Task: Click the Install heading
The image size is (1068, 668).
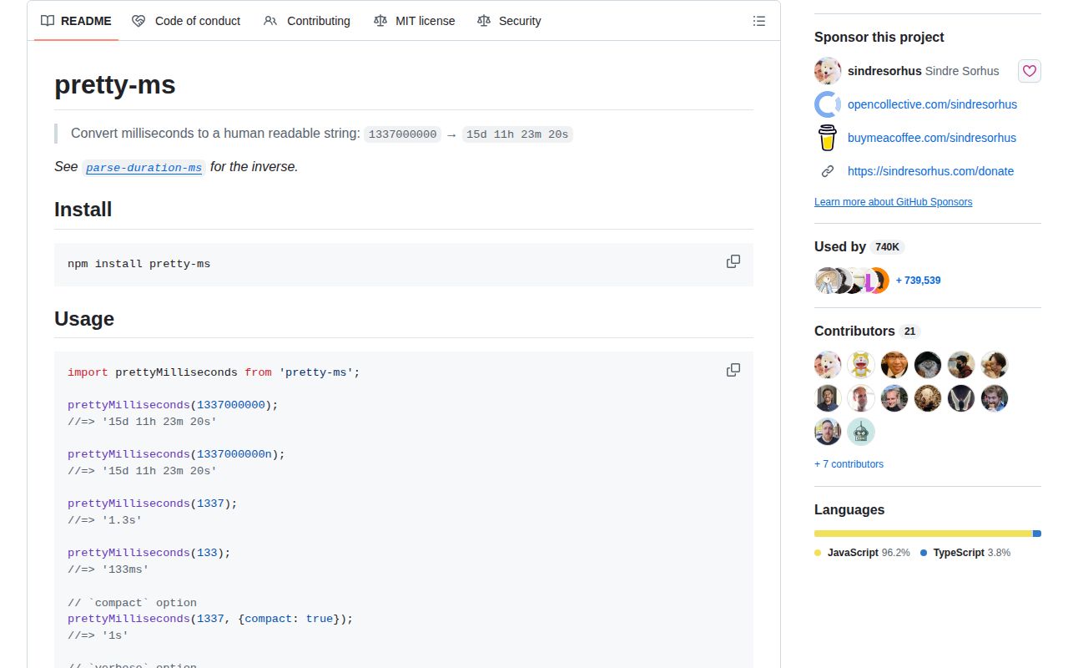Action: tap(83, 210)
